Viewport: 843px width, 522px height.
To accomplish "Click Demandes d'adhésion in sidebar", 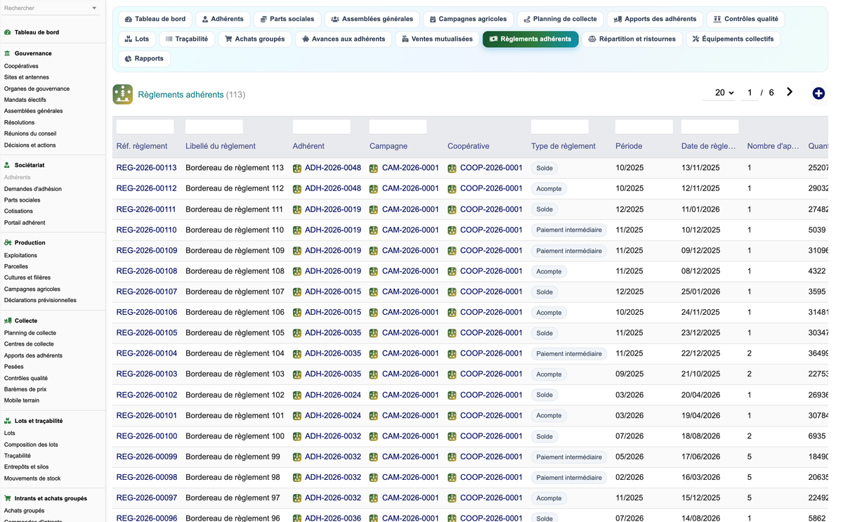I will [x=33, y=189].
